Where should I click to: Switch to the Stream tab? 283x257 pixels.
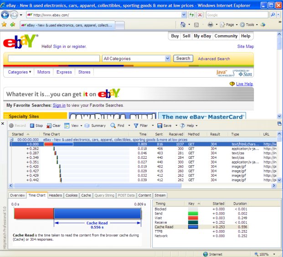click(160, 195)
